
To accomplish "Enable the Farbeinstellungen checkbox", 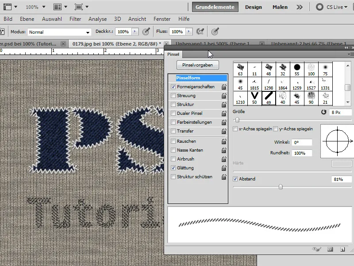I will click(173, 122).
